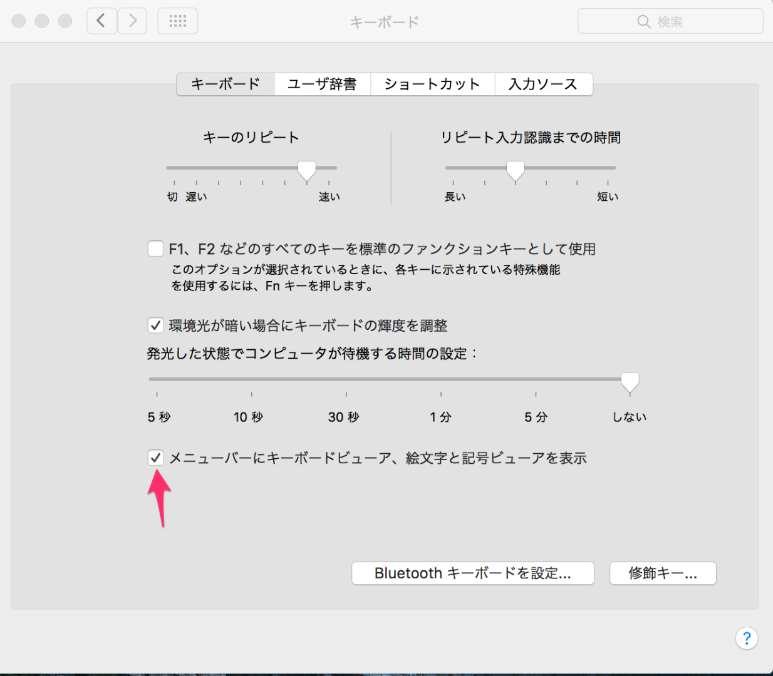Click the magnifier icon in search field
Screen dimensions: 773x676
click(643, 22)
